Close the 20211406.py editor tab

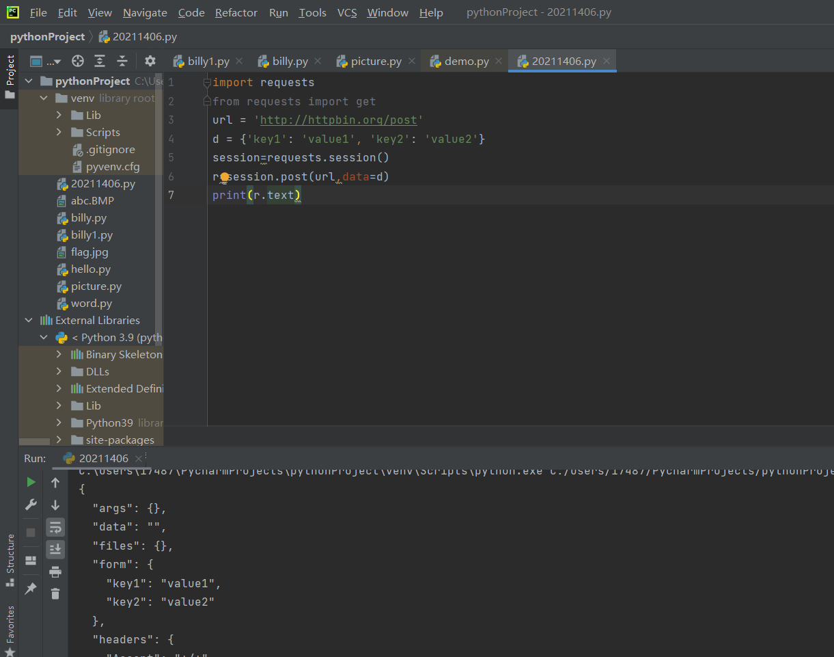606,61
